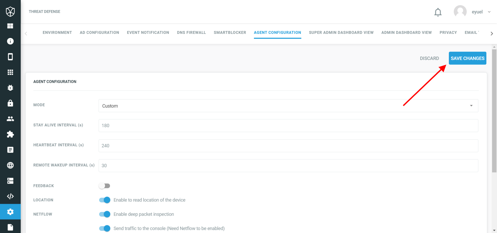Image resolution: width=497 pixels, height=233 pixels.
Task: Select the Agent Configuration tab
Action: coord(277,33)
